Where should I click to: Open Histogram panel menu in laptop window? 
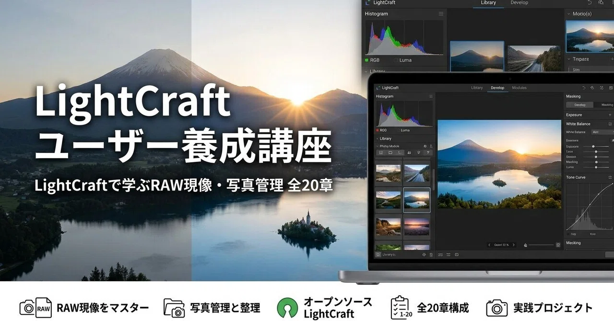click(430, 96)
